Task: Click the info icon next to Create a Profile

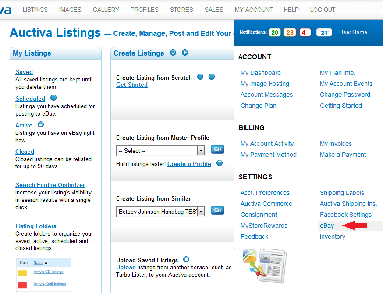Action: tap(220, 163)
